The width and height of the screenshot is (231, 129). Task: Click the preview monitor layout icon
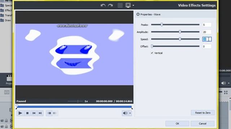[x=128, y=5]
